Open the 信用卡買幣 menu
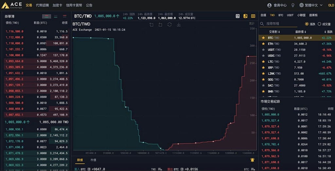The width and height of the screenshot is (335, 171). pos(74,5)
